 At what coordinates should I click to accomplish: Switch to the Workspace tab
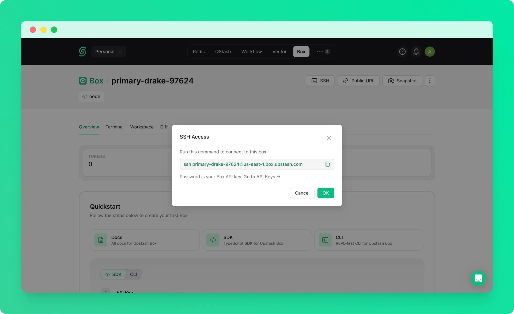142,127
